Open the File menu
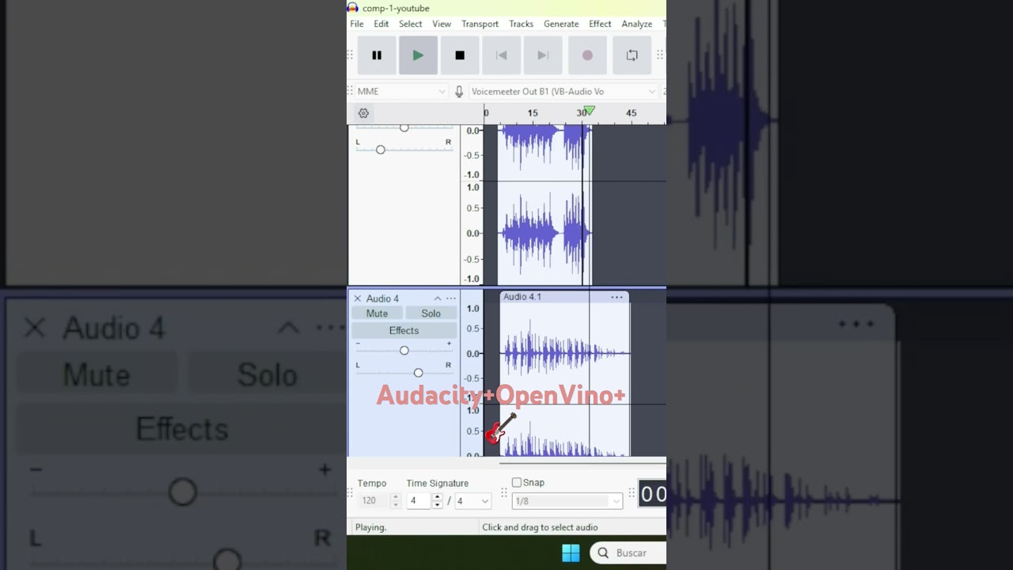This screenshot has width=1013, height=570. click(x=357, y=24)
